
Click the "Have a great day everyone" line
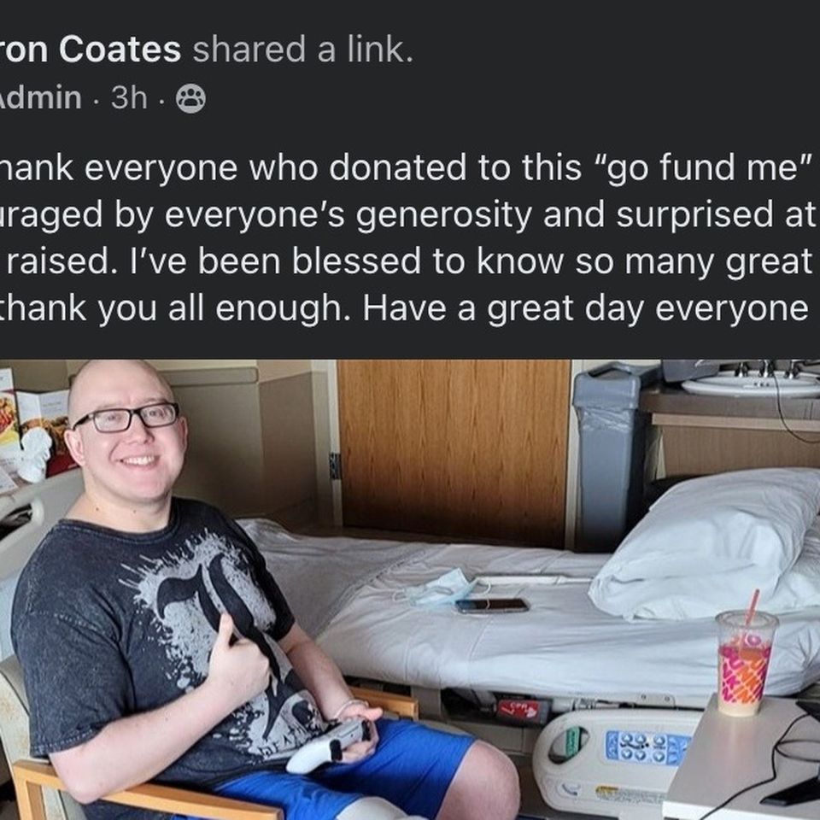point(586,309)
